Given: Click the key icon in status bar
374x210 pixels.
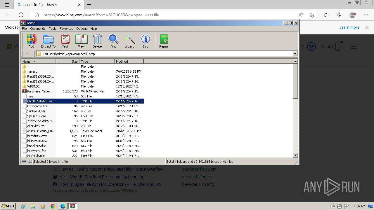Looking at the screenshot, I should click(x=30, y=162).
